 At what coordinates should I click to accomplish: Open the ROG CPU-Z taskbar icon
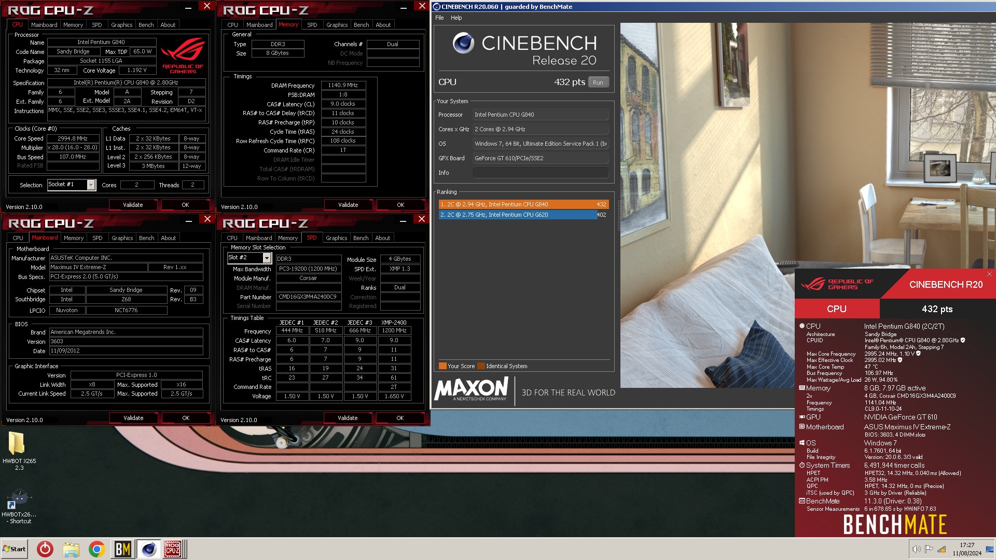[173, 549]
